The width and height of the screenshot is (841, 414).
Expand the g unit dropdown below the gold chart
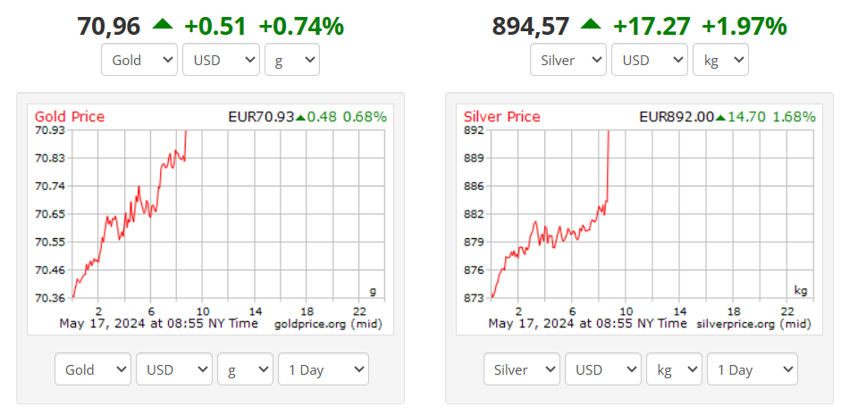[x=246, y=369]
